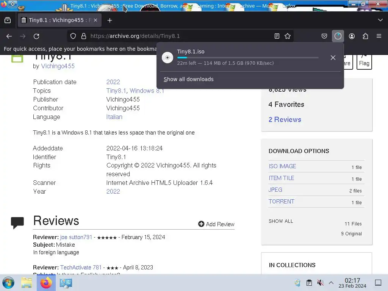This screenshot has width=388, height=291.
Task: Click the 4 Favorites text
Action: pyautogui.click(x=286, y=105)
